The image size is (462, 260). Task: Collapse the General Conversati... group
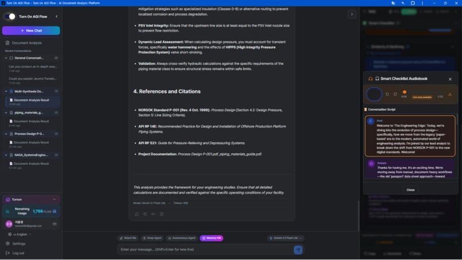point(6,58)
